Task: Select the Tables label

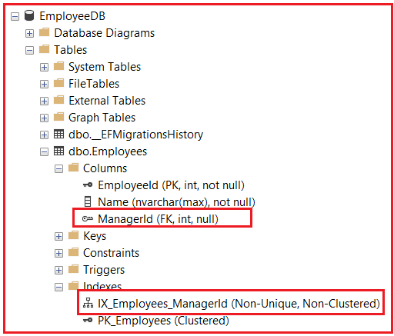Action: [x=71, y=50]
